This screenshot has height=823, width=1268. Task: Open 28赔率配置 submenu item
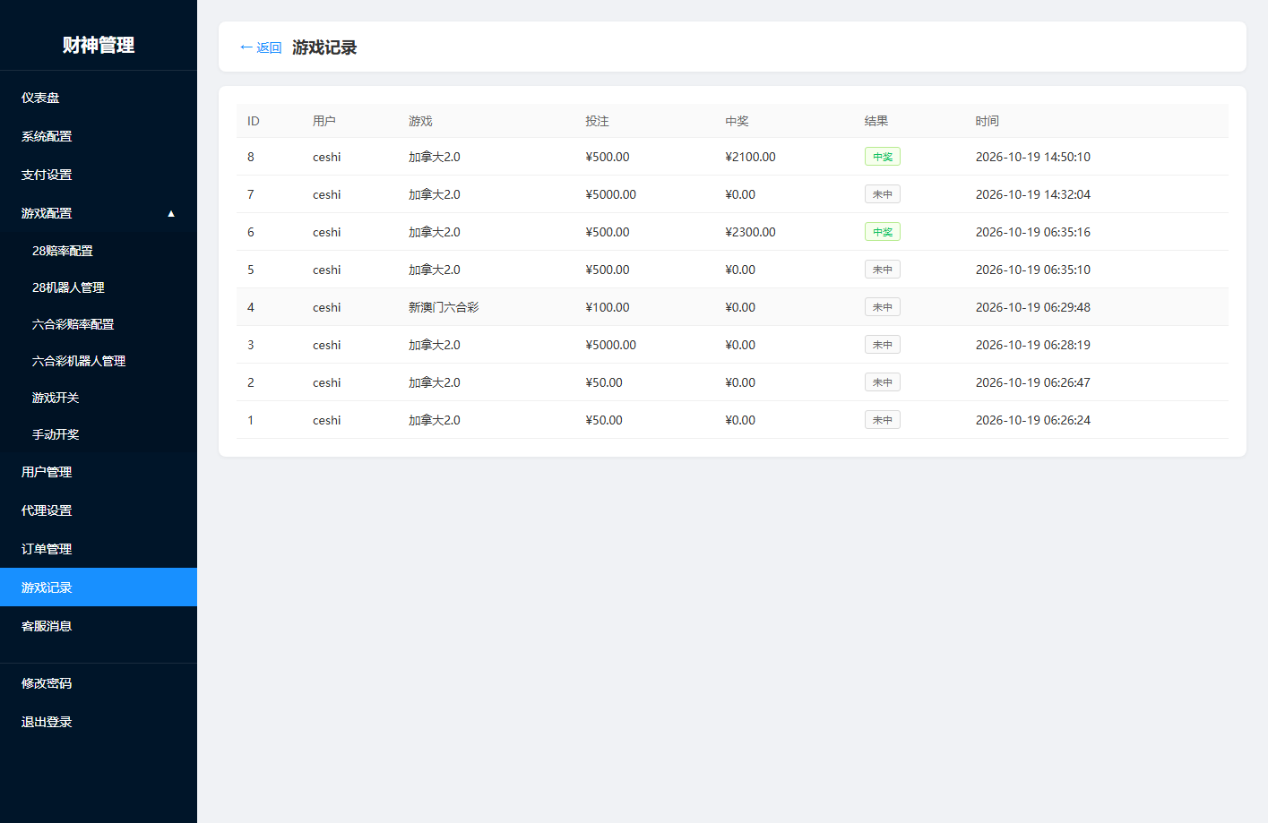[x=99, y=251]
